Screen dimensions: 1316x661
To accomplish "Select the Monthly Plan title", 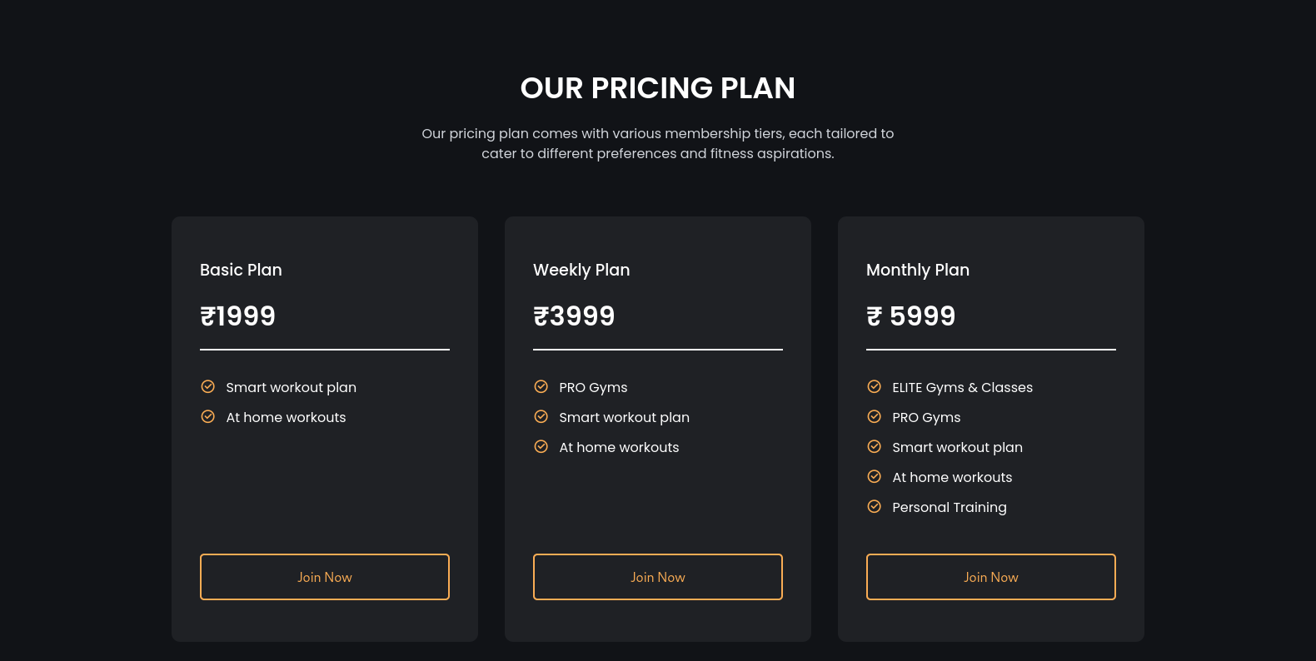I will pyautogui.click(x=918, y=270).
